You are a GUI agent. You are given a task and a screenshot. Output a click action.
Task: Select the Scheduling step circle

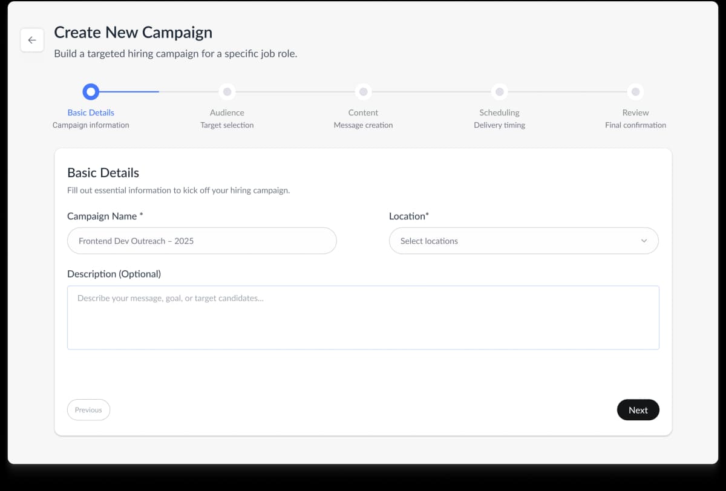pyautogui.click(x=499, y=91)
